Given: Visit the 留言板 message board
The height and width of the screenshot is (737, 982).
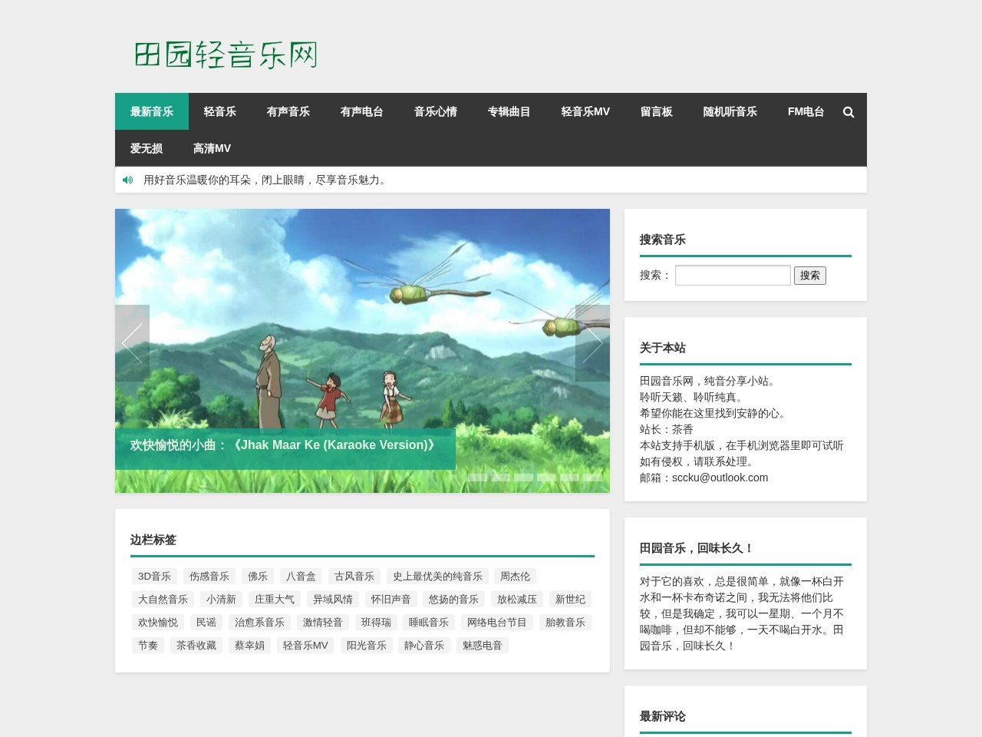Looking at the screenshot, I should 656,111.
